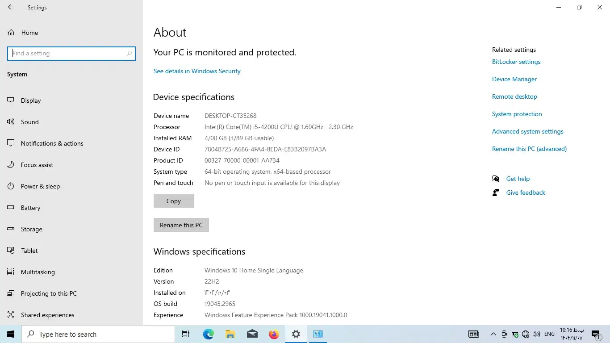This screenshot has width=610, height=343.
Task: Open Sound settings via its speaker icon
Action: point(11,122)
